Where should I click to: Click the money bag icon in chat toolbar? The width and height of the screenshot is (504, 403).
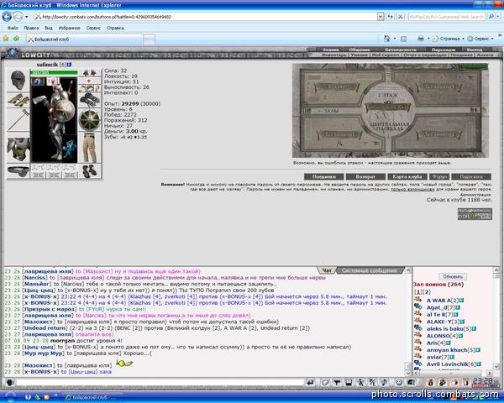pos(431,383)
